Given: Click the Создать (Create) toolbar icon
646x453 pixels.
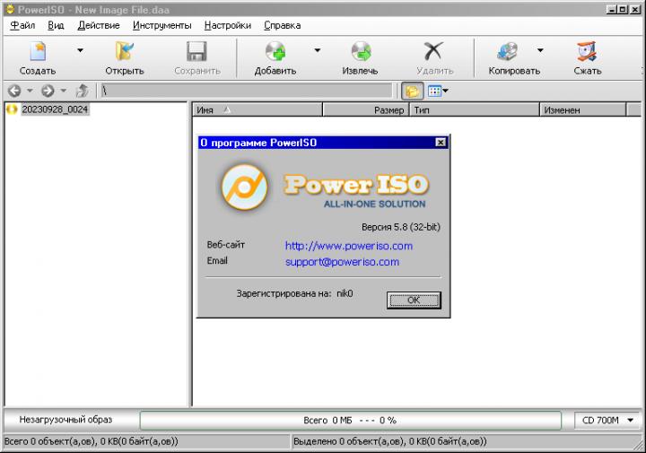Looking at the screenshot, I should click(37, 52).
